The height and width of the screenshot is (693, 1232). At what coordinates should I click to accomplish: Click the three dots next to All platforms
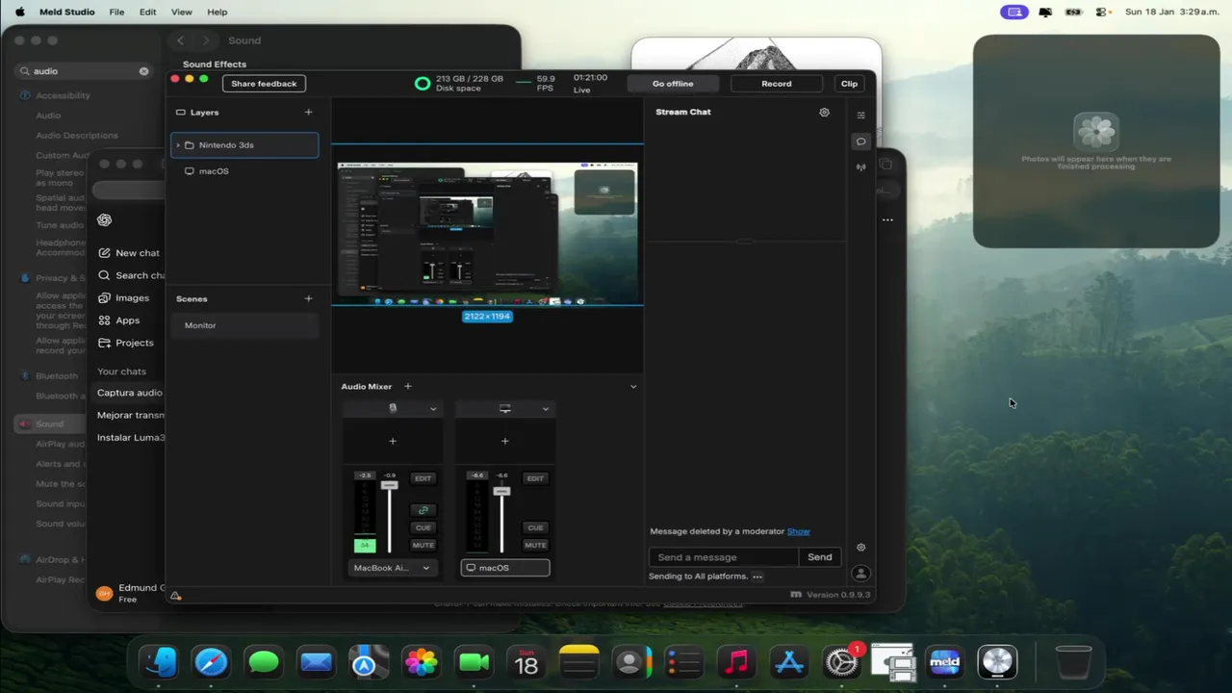757,577
